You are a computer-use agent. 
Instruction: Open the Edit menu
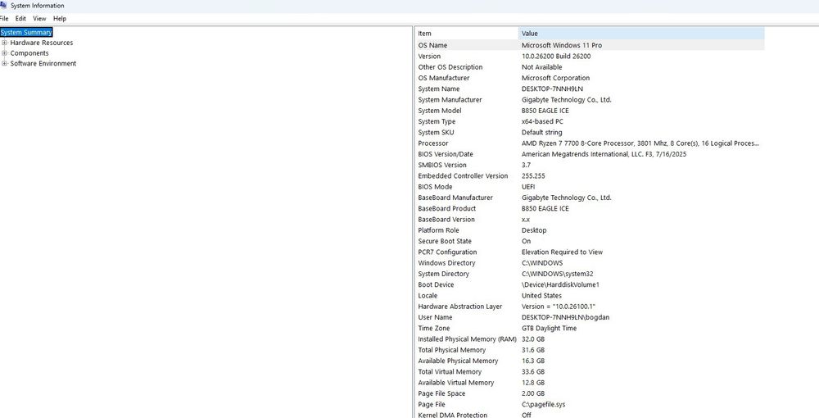(x=20, y=18)
